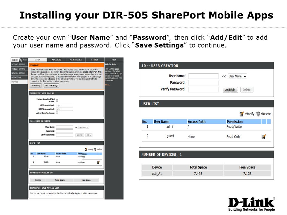Open the MAINTENANCE tab
This screenshot has width=287, height=215.
[76, 60]
